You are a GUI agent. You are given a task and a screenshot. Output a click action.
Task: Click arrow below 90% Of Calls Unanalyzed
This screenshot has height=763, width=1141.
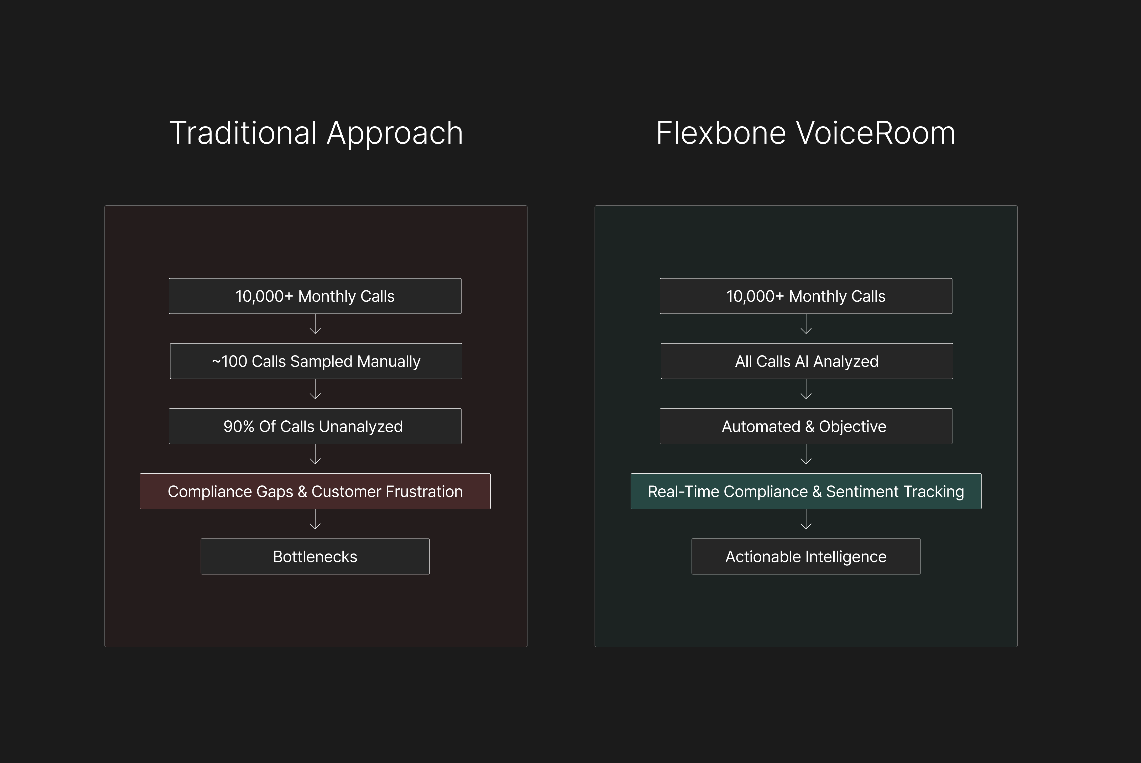point(315,455)
